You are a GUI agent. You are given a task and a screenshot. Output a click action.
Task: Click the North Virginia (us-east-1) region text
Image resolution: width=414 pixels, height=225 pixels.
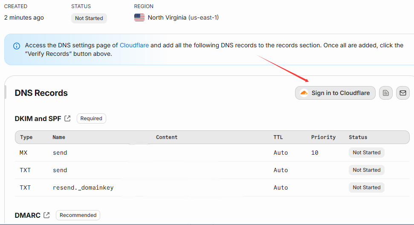[x=183, y=17]
